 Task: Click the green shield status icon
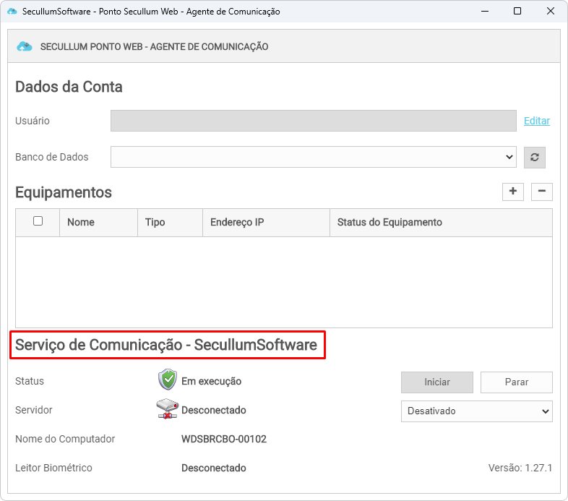click(x=168, y=380)
